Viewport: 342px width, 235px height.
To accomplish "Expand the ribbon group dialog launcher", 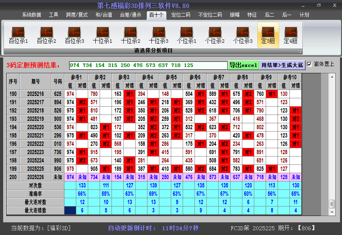I will point(299,51).
